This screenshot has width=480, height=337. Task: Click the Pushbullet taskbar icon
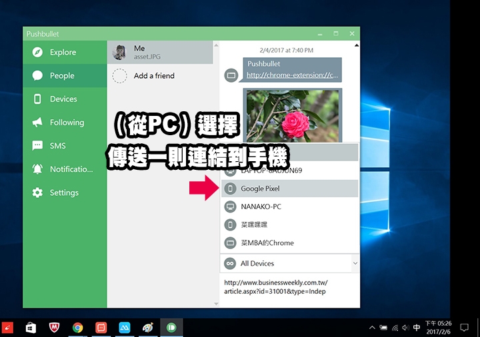(171, 328)
